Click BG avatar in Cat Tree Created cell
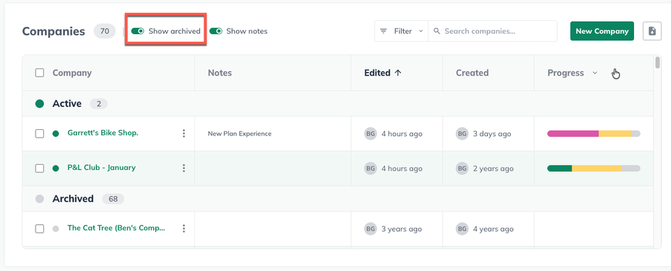This screenshot has height=271, width=671. [462, 228]
